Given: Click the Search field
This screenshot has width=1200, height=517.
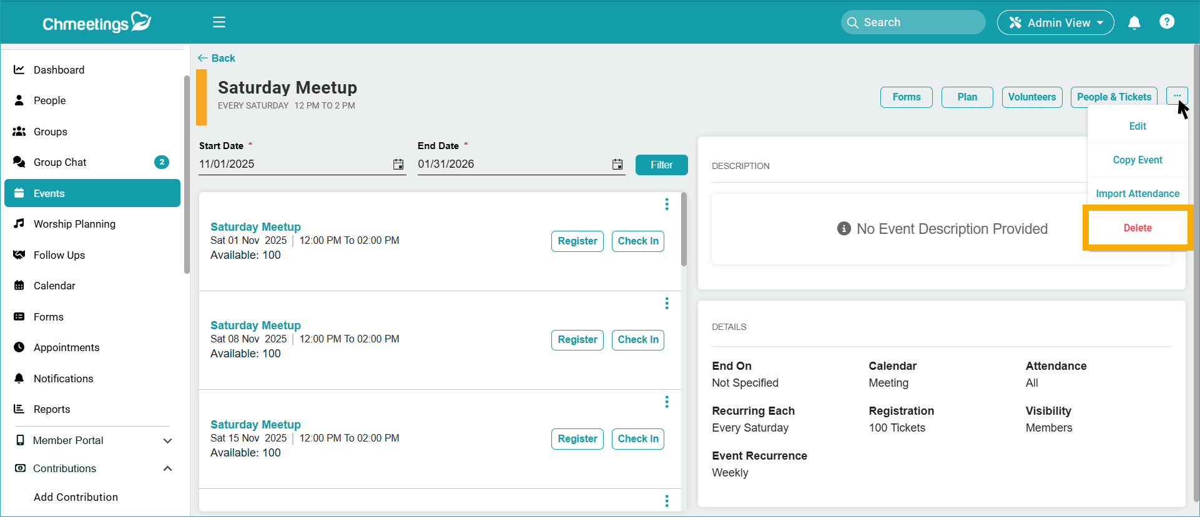Looking at the screenshot, I should (913, 22).
